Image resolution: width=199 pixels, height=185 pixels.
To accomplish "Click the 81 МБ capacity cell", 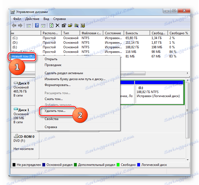I will pos(130,56).
